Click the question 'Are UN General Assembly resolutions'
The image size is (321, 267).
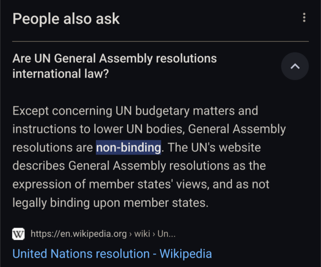(115, 58)
